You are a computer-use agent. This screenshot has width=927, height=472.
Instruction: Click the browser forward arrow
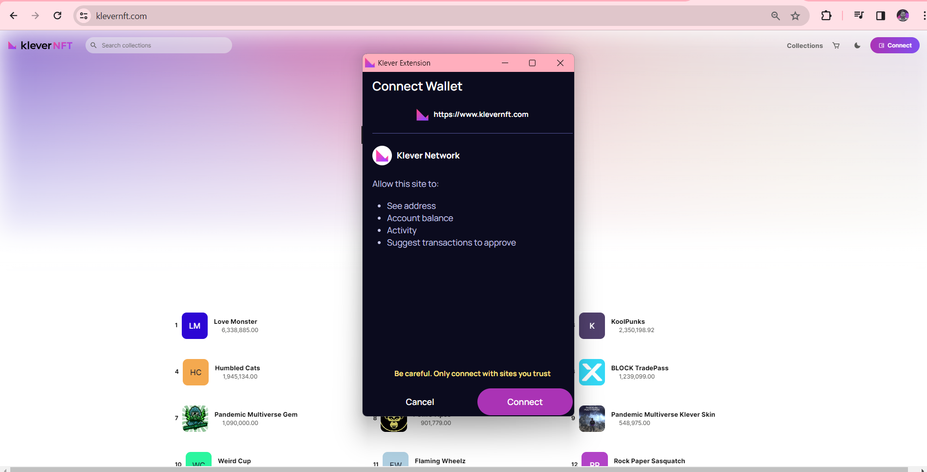pos(35,16)
